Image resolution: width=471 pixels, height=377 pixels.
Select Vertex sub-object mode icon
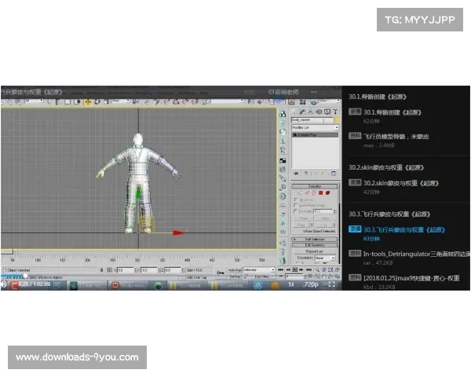[298, 192]
